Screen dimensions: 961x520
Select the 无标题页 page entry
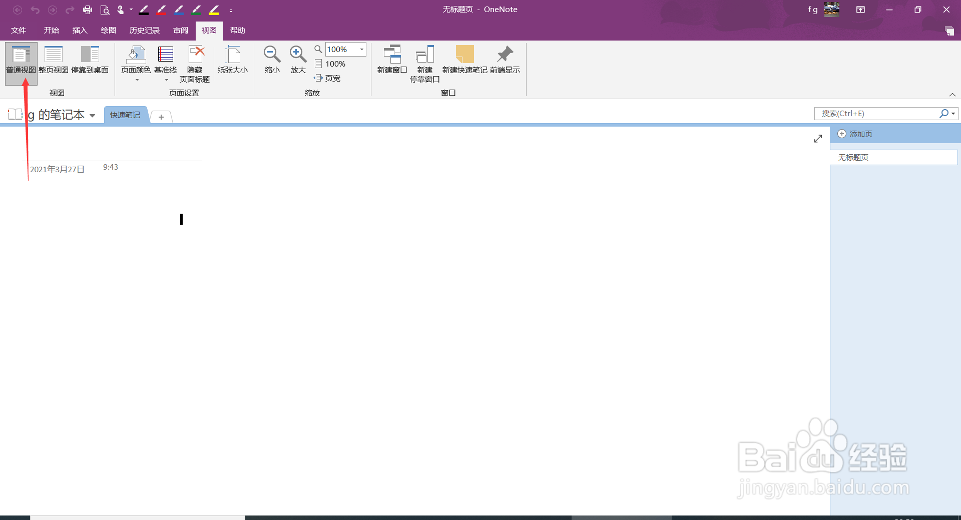[894, 158]
